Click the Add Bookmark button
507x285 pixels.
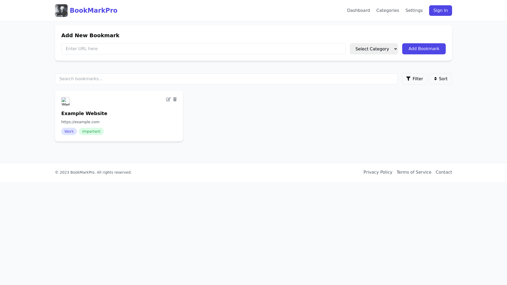(x=424, y=49)
